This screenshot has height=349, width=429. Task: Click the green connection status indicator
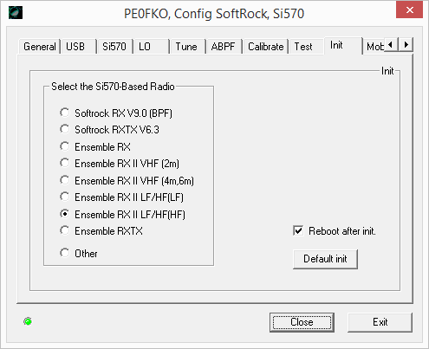pyautogui.click(x=28, y=321)
